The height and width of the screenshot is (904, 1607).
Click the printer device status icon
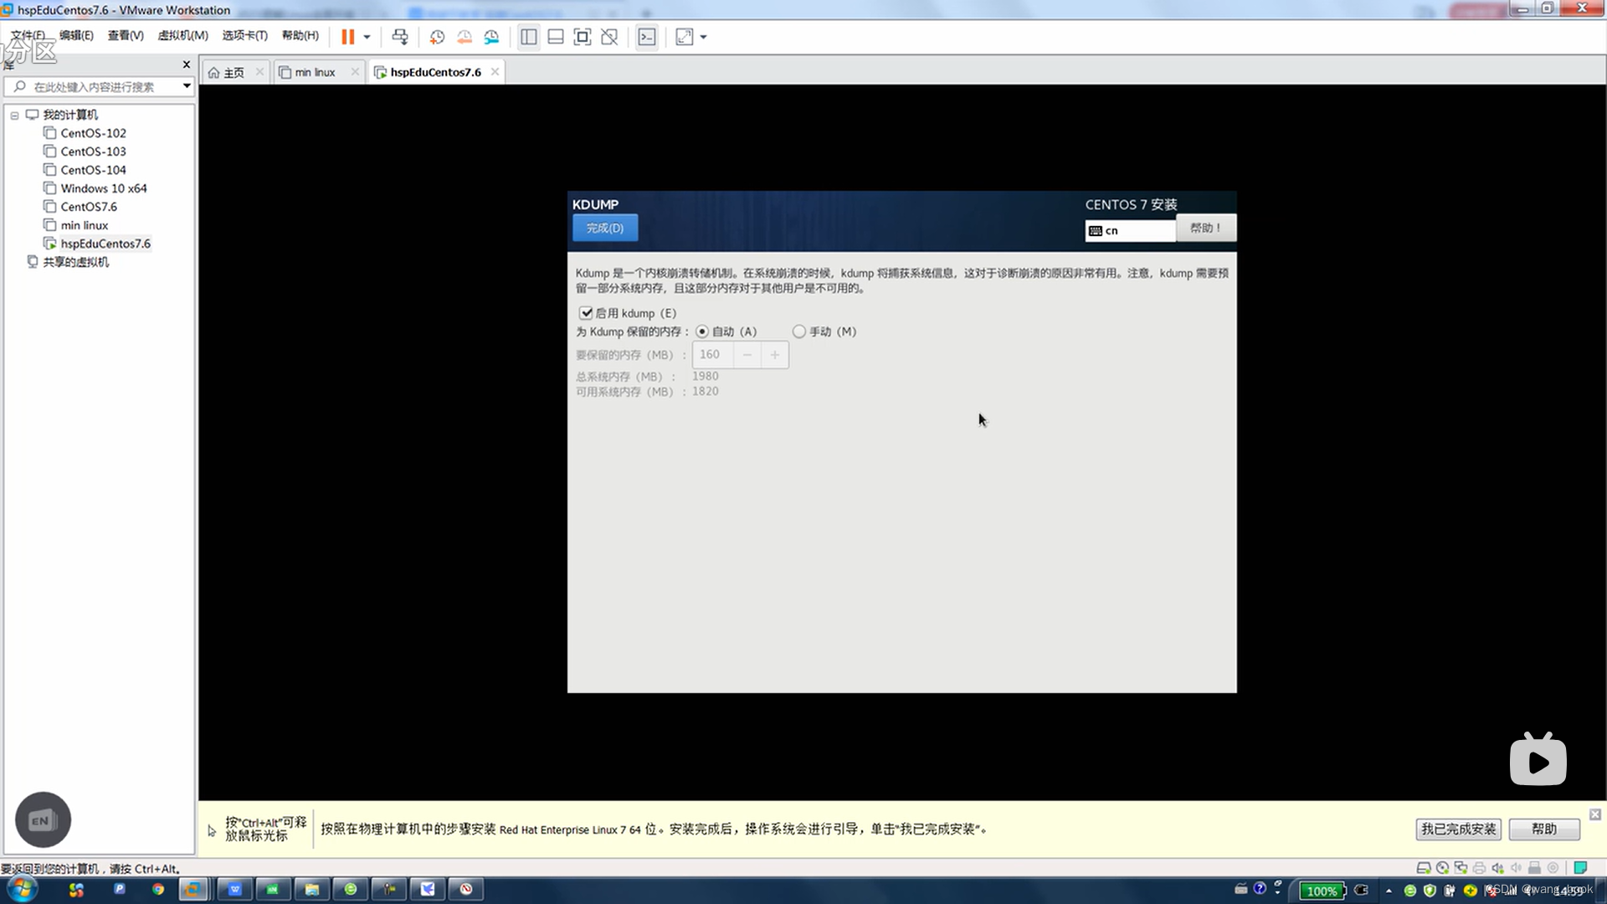point(1479,868)
